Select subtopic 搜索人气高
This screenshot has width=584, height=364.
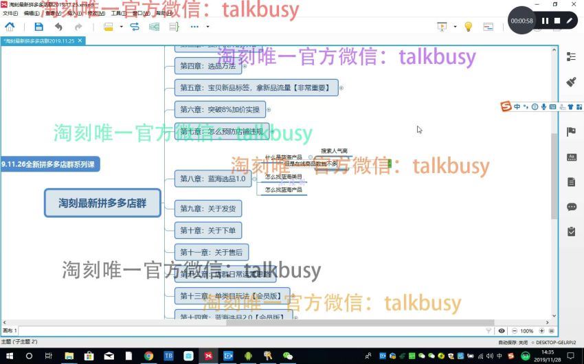pyautogui.click(x=334, y=150)
